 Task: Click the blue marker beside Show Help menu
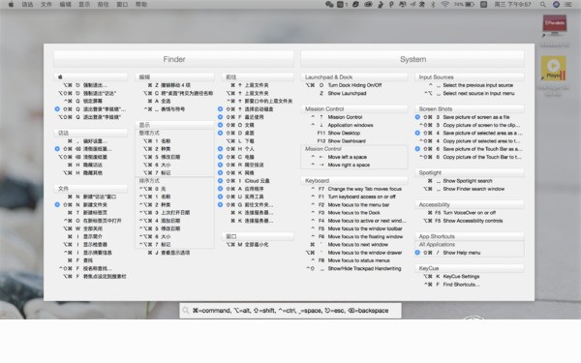417,253
